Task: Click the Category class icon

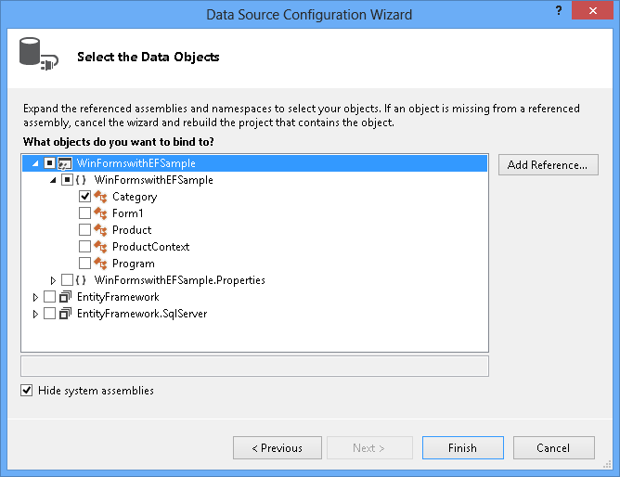Action: coord(101,197)
